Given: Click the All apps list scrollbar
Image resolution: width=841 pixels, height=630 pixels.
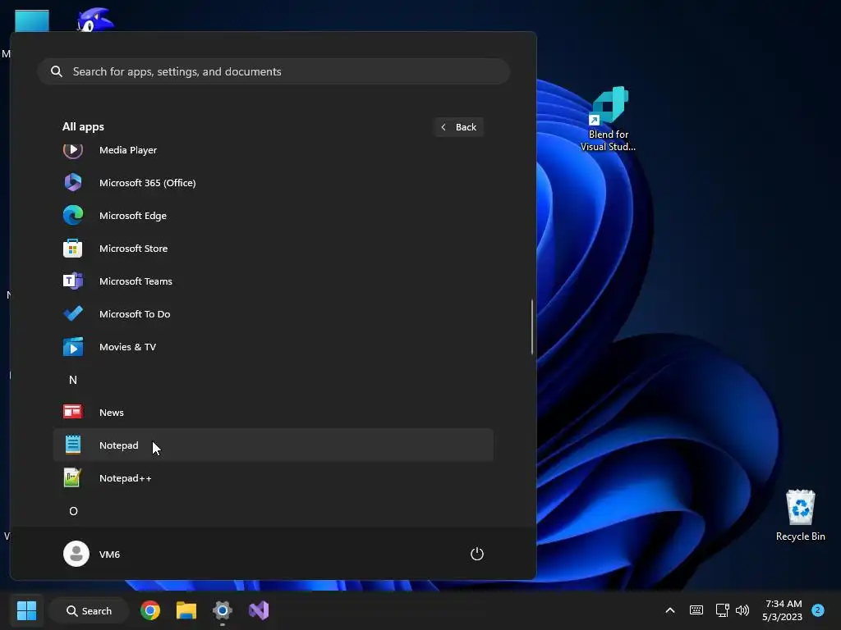Looking at the screenshot, I should (532, 327).
